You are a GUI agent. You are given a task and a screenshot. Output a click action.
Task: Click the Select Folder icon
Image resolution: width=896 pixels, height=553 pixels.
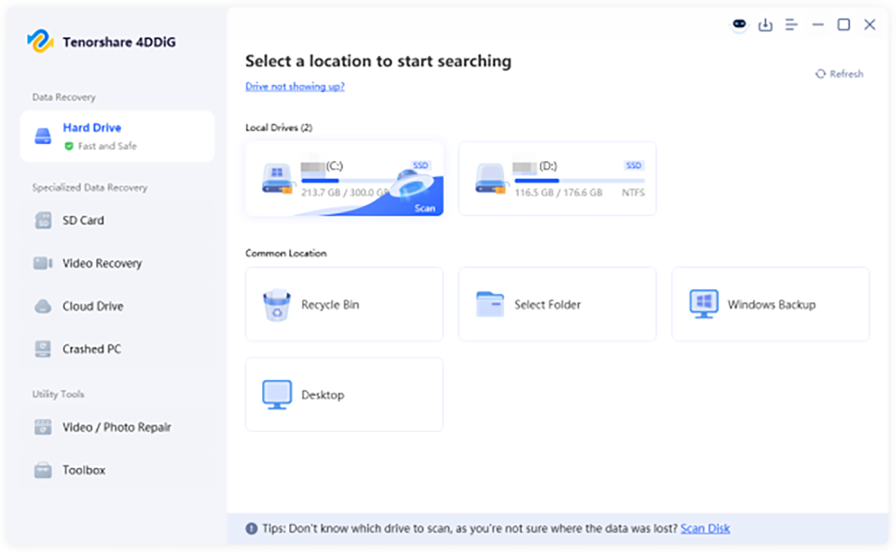(490, 305)
